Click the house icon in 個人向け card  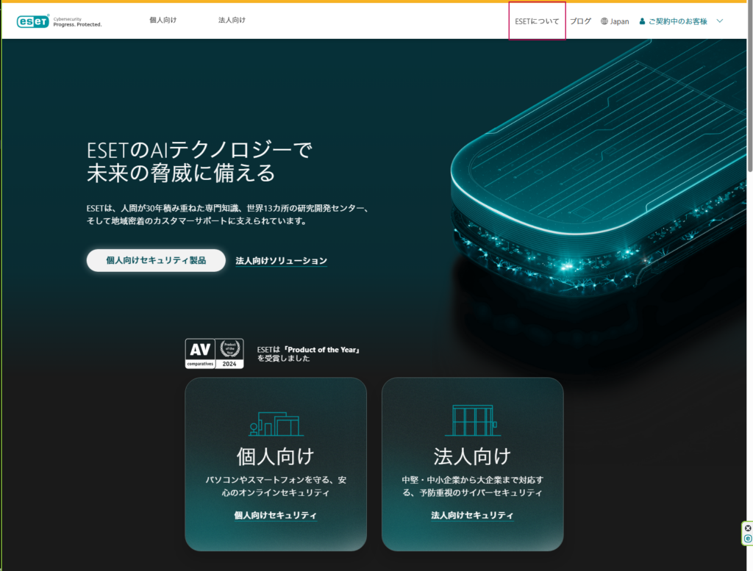tap(276, 424)
